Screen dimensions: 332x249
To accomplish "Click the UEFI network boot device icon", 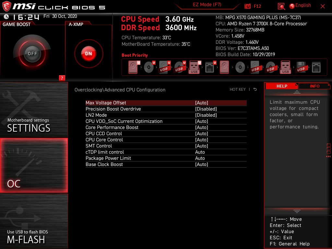I will (x=210, y=67).
